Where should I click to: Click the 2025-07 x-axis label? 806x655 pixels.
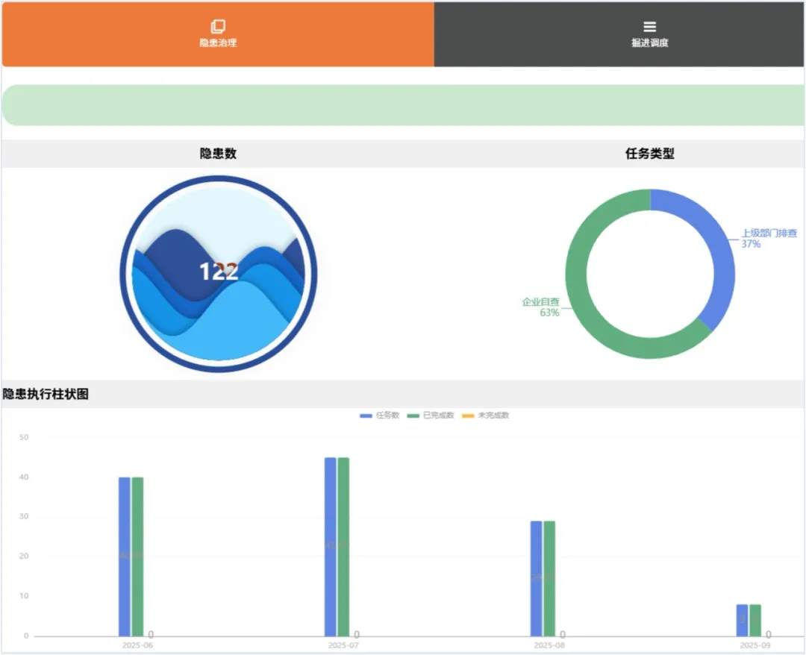(x=343, y=645)
